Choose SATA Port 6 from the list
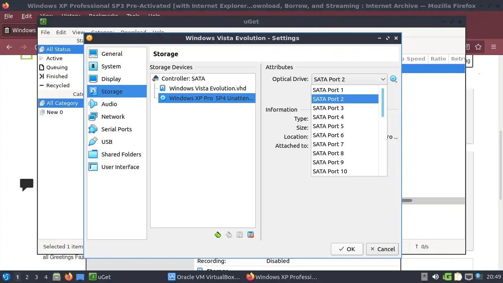 [x=345, y=135]
